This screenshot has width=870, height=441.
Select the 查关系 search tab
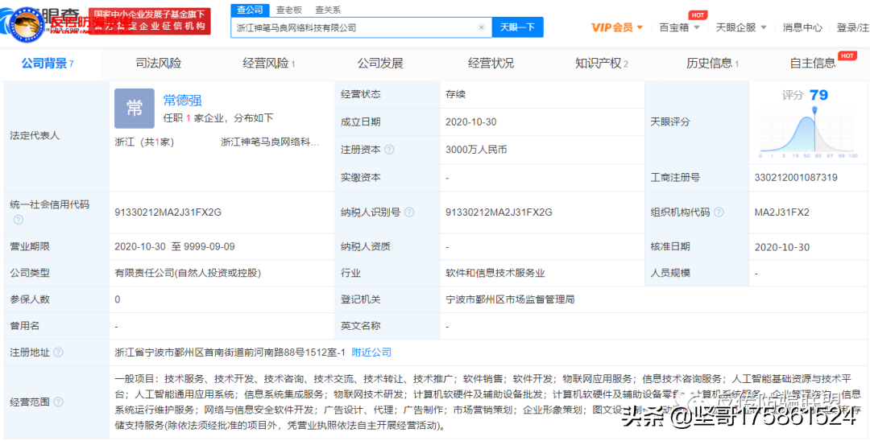[x=328, y=10]
